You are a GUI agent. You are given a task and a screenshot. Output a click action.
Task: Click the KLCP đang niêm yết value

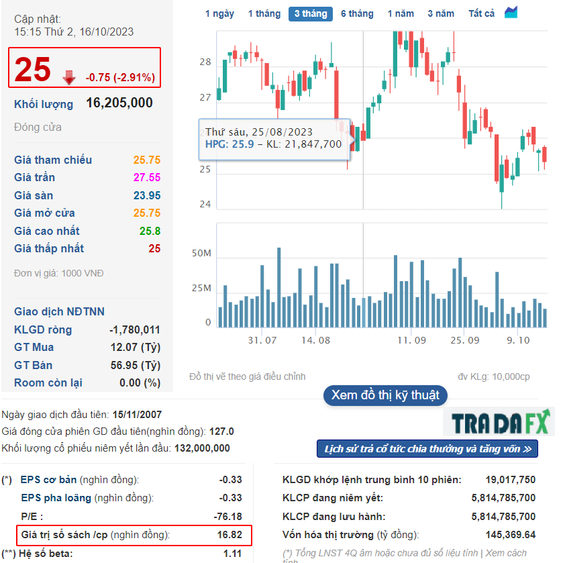click(x=503, y=498)
